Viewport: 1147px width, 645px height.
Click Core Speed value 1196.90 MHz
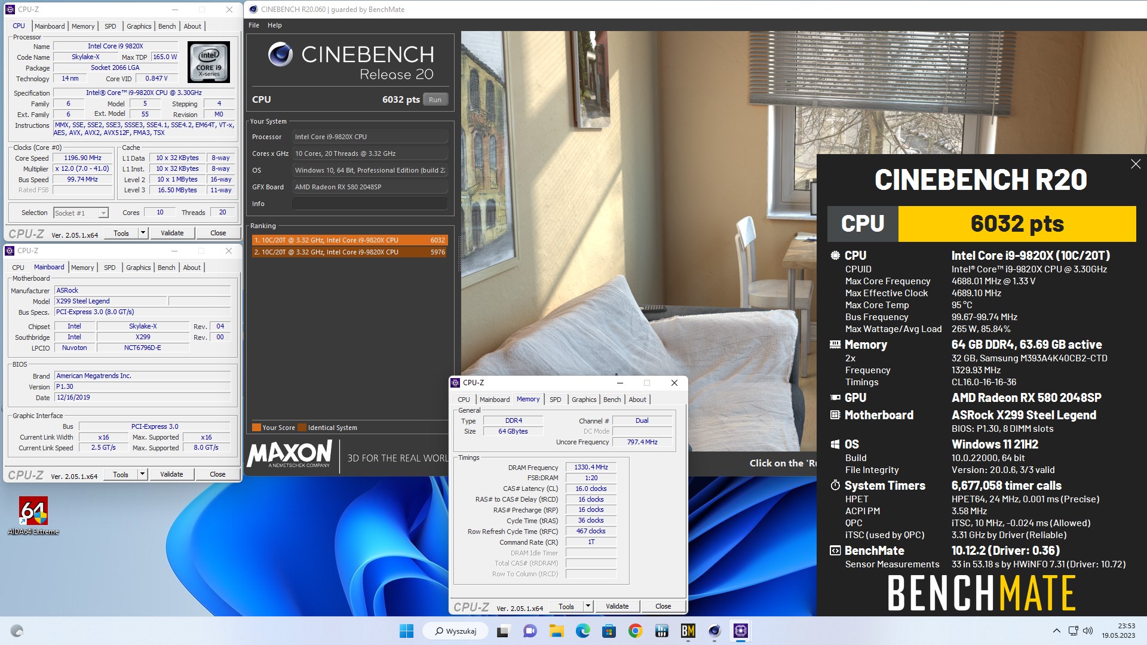coord(82,158)
